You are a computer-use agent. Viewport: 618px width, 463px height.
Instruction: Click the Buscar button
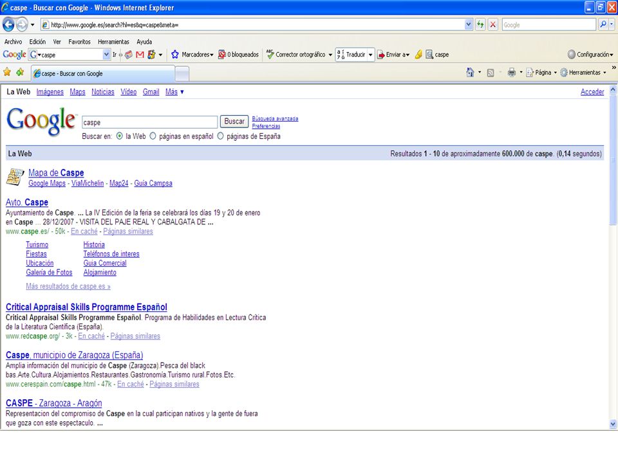(x=234, y=122)
